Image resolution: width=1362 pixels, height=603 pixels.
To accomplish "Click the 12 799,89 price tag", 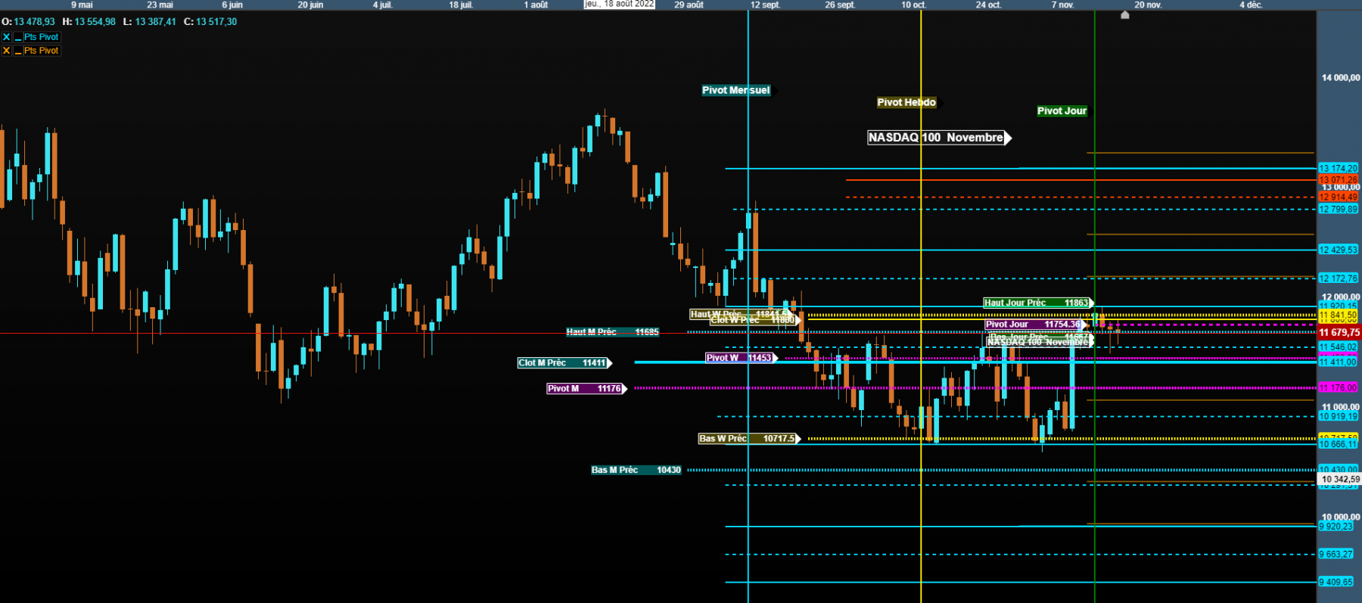I will click(x=1339, y=210).
